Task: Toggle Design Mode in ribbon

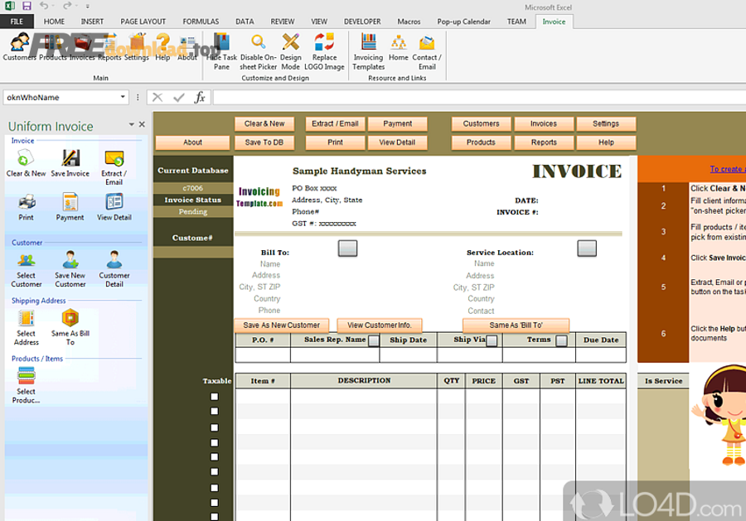Action: (x=290, y=52)
